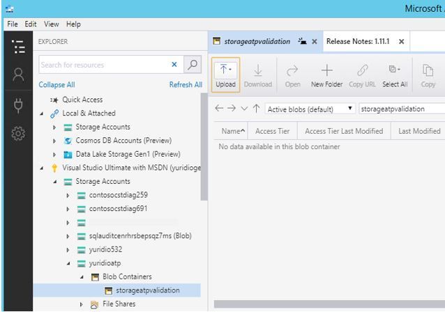Click the storageatpvalidation path field

[402, 109]
